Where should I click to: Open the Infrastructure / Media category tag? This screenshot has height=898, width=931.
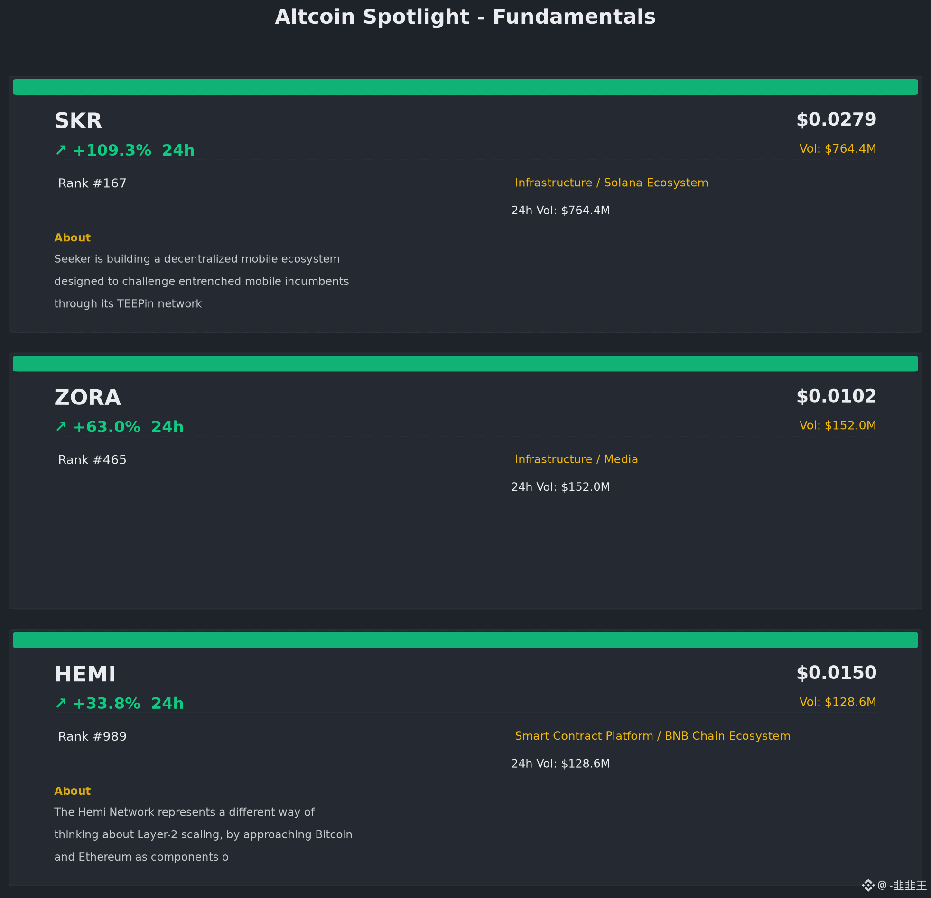[576, 459]
